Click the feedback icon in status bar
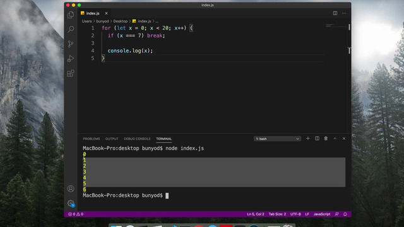Image resolution: width=404 pixels, height=227 pixels. (x=336, y=214)
